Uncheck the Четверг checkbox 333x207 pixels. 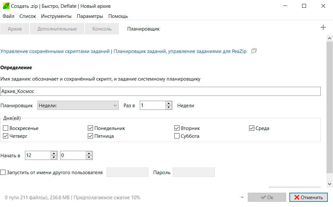pos(6,136)
